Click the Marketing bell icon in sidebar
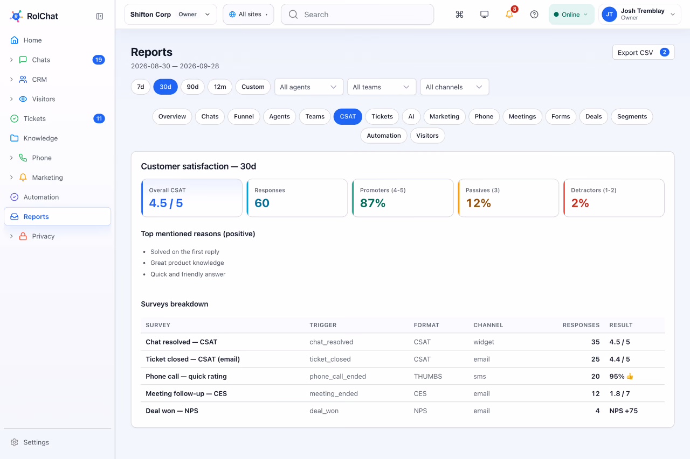This screenshot has height=459, width=690. 23,178
